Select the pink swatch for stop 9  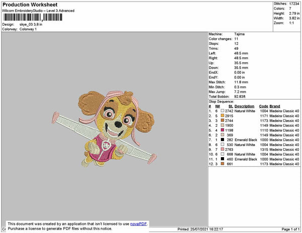click(x=222, y=149)
